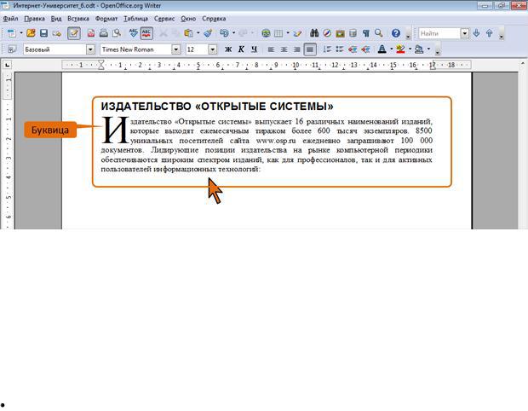
Task: Toggle Underline (Ч) formatting
Action: [255, 49]
